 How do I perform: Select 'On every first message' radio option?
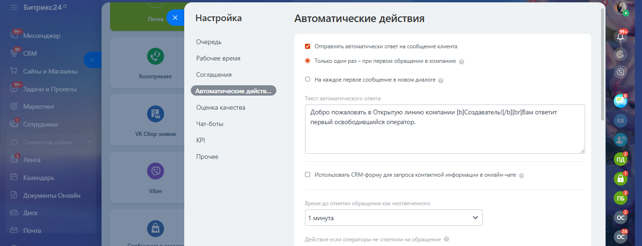308,80
